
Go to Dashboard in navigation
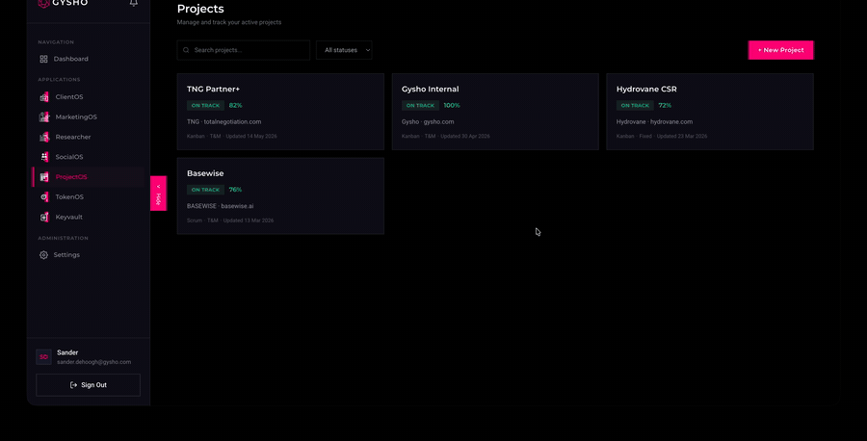point(70,59)
